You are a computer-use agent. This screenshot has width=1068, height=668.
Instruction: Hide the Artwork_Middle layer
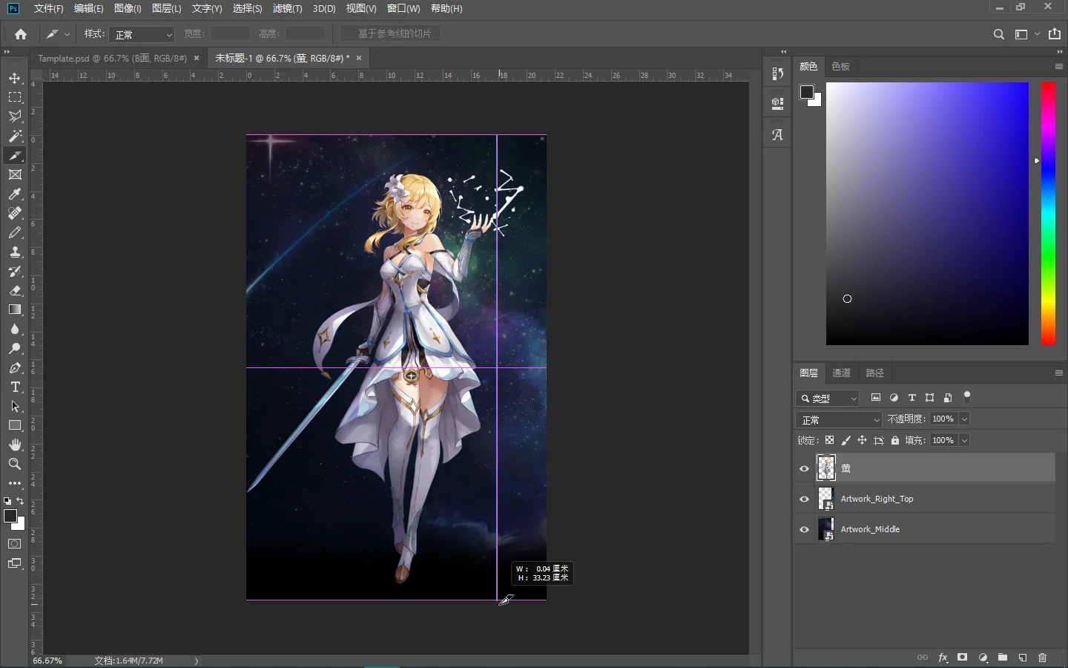click(804, 529)
